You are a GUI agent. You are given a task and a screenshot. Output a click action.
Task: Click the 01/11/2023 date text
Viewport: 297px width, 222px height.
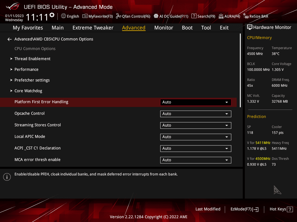(x=15, y=16)
